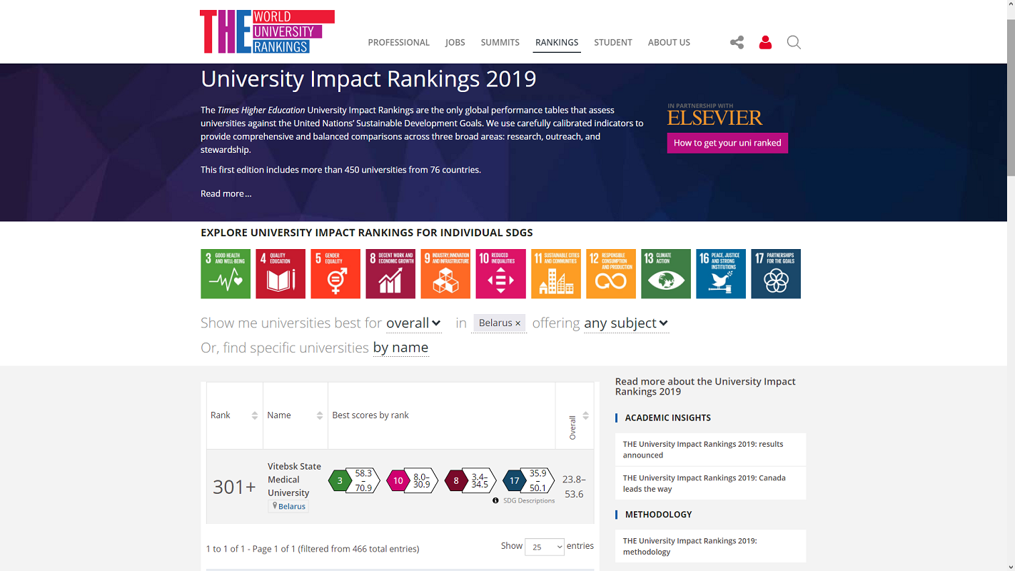
Task: Click the share icon in header
Action: pos(737,43)
